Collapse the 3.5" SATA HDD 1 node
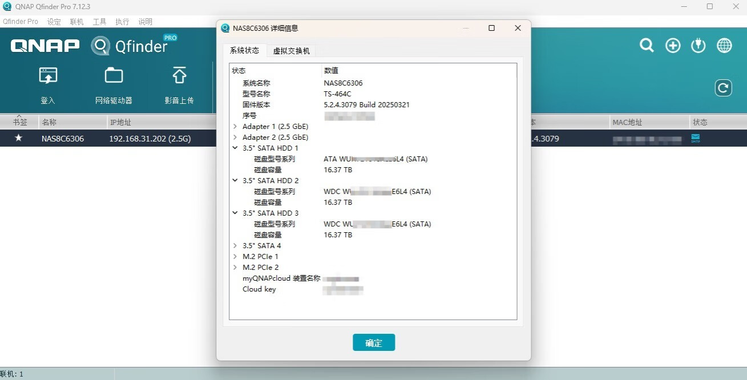The height and width of the screenshot is (380, 747). point(235,148)
